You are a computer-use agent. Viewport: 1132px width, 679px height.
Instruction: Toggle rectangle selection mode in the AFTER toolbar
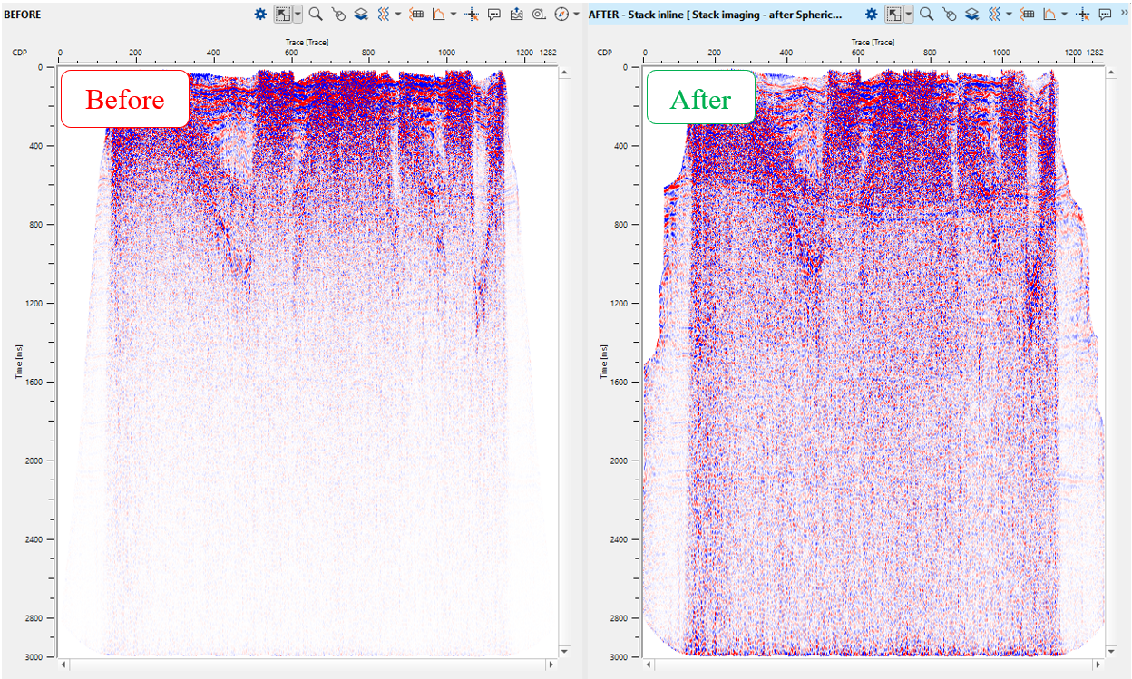894,15
